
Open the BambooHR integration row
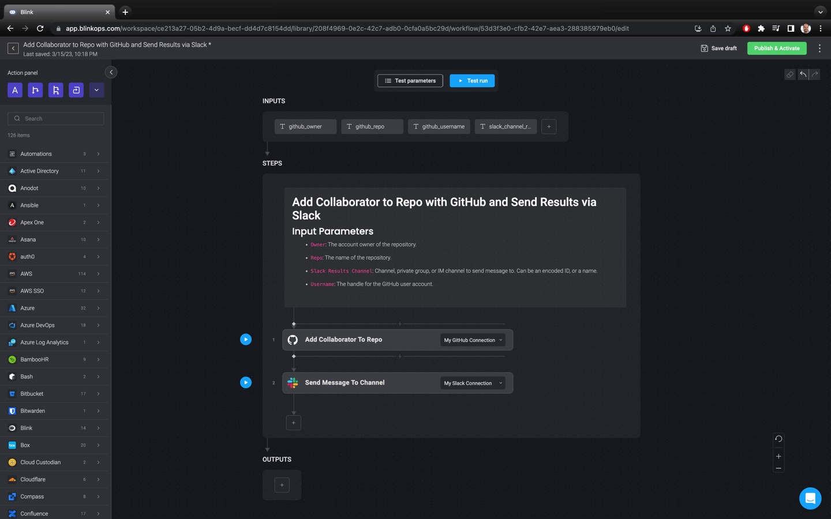pos(55,359)
